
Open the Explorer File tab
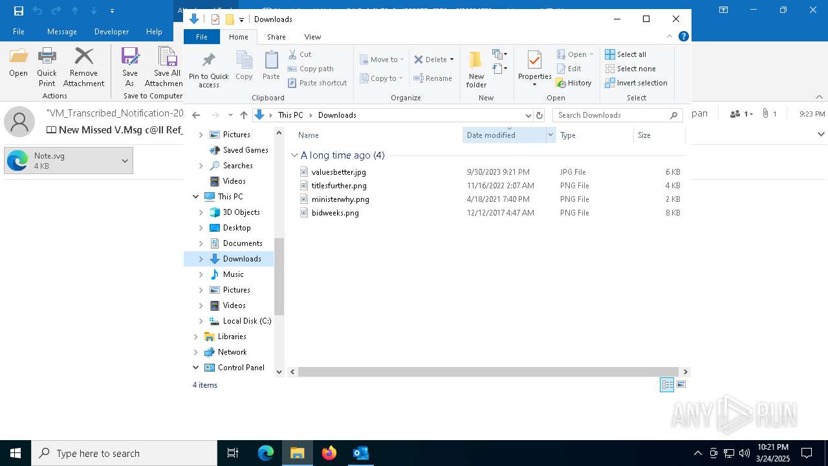pyautogui.click(x=202, y=37)
